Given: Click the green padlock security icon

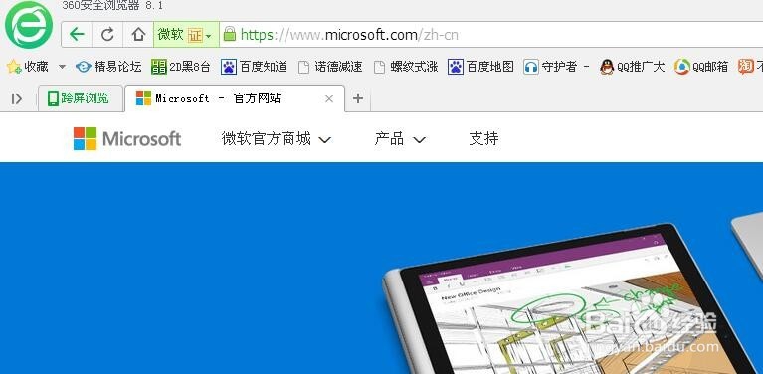Looking at the screenshot, I should coord(229,34).
